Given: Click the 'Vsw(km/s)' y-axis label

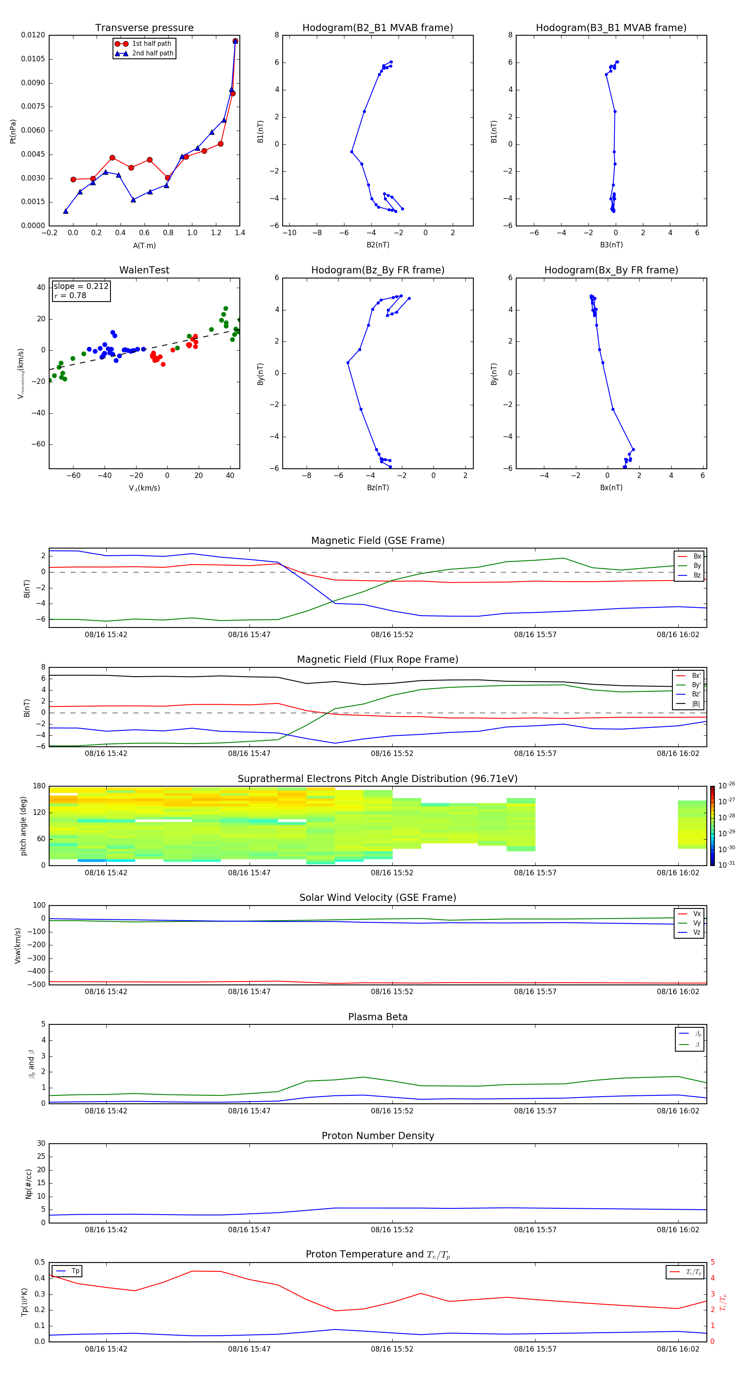Looking at the screenshot, I should coord(18,945).
